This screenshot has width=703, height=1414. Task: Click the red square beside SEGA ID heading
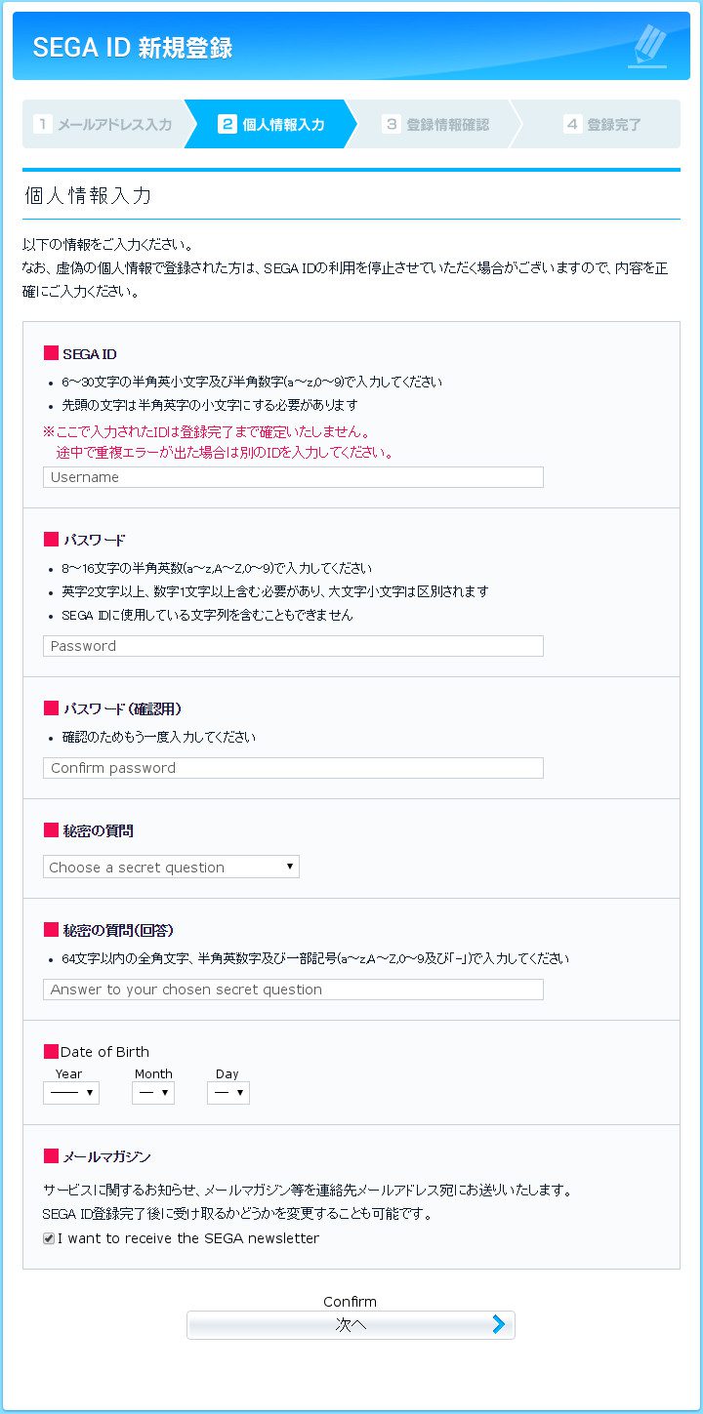51,353
